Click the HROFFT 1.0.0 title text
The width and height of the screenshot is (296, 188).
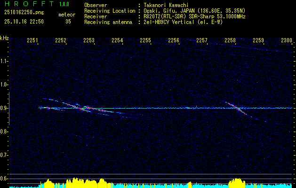tap(37, 4)
